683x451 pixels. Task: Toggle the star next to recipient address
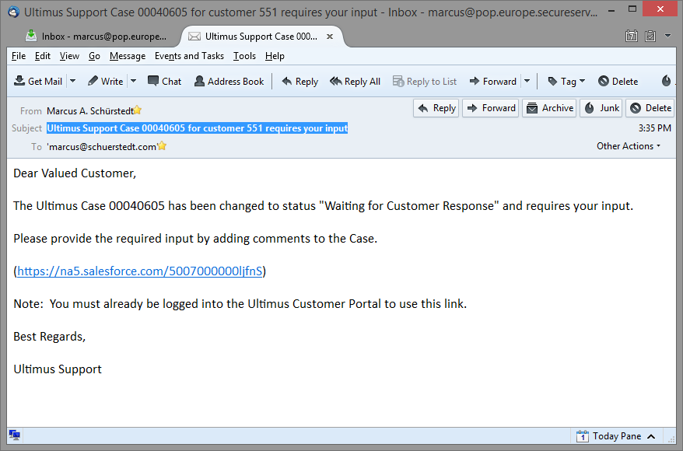[x=163, y=146]
